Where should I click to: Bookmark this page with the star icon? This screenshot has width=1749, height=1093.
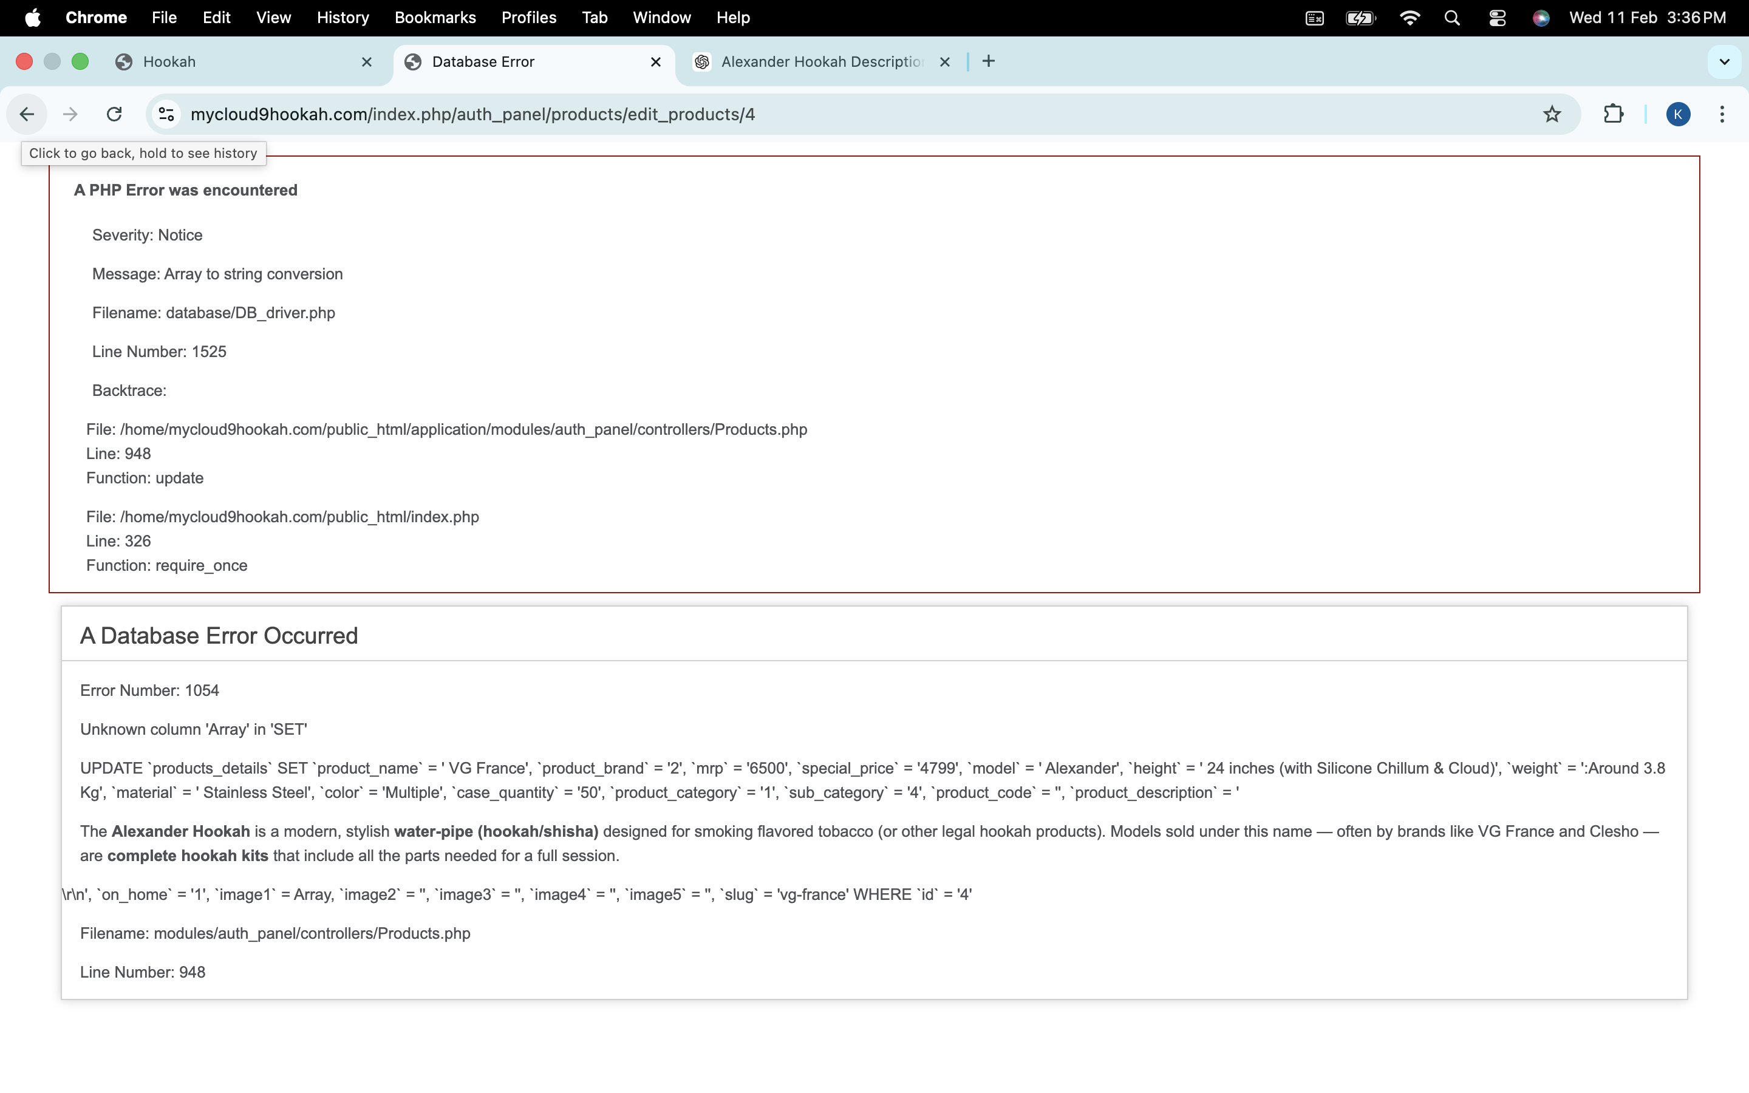pyautogui.click(x=1552, y=114)
